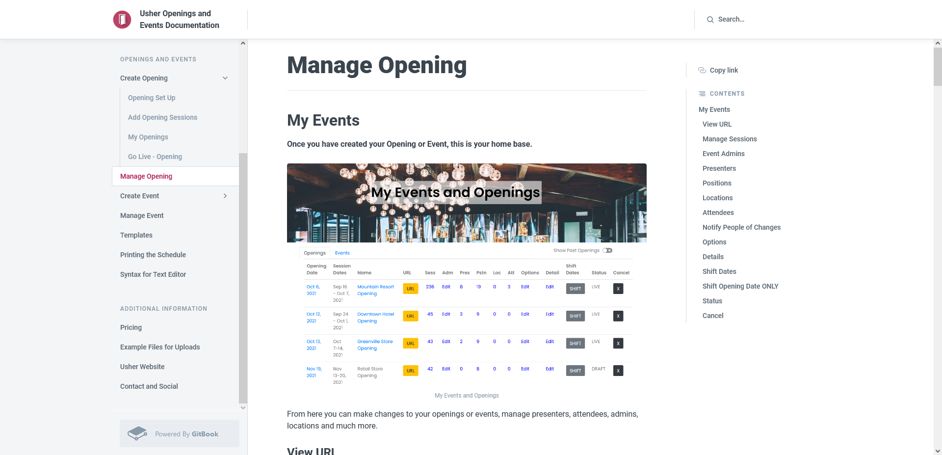Open Example Files for Uploads page
This screenshot has height=455, width=942.
[160, 347]
